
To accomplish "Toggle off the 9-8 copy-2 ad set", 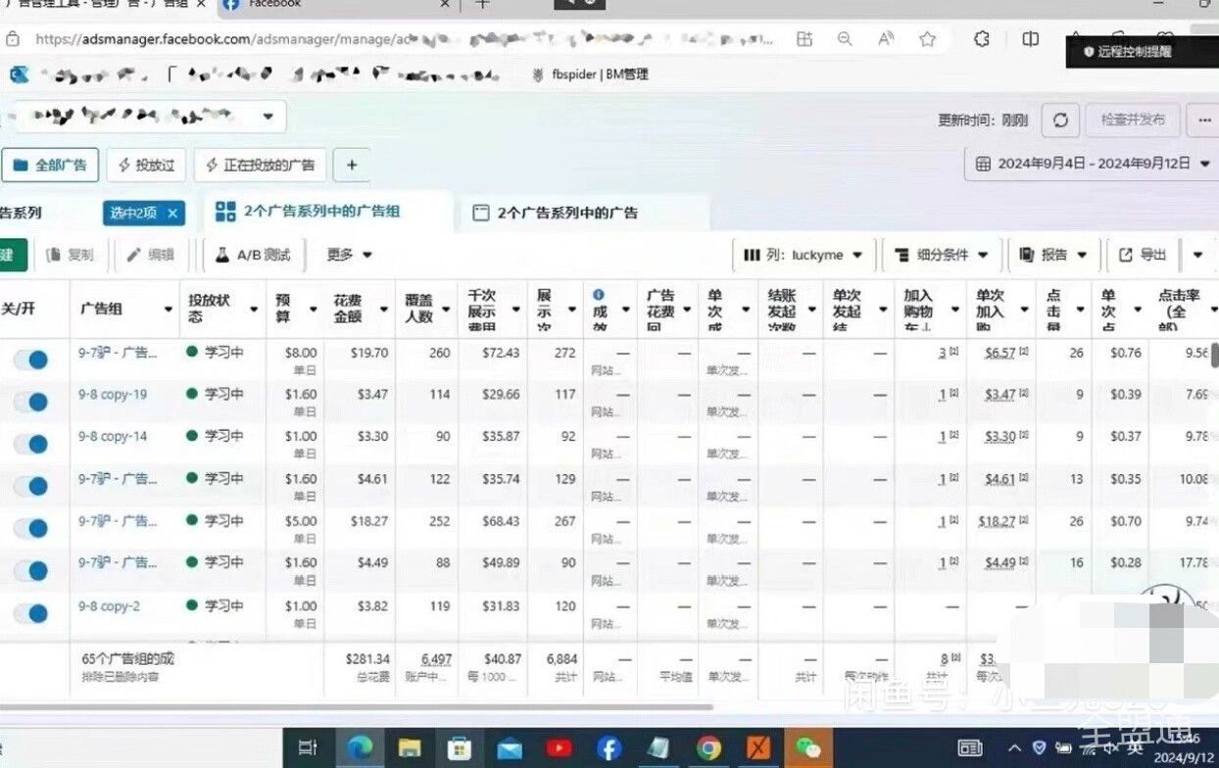I will click(31, 613).
